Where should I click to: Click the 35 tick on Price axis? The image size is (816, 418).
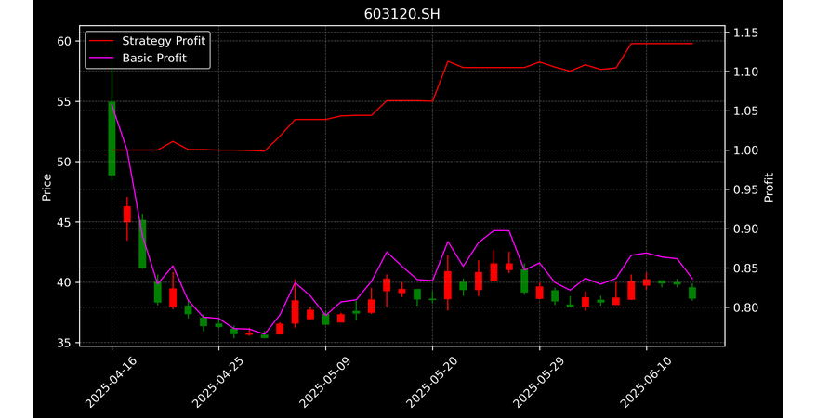64,343
